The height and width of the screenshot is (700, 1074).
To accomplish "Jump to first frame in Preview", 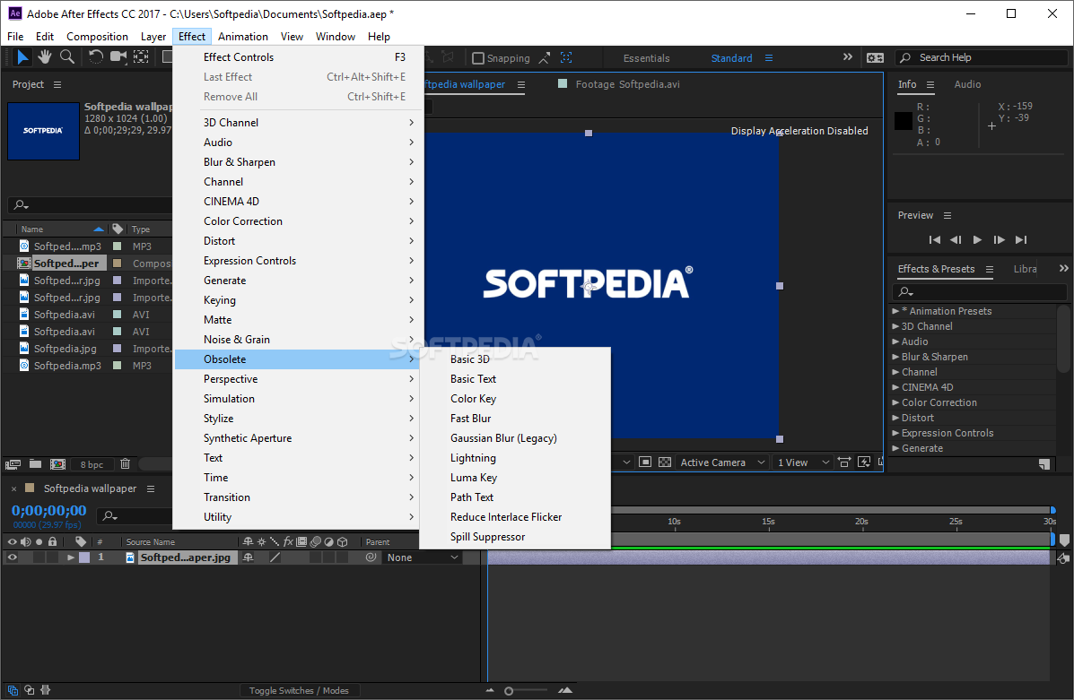I will click(x=934, y=239).
